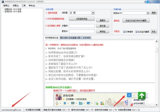
Task: Open help item 如何取消QQ合并会话窗口?
Action: (63, 53)
